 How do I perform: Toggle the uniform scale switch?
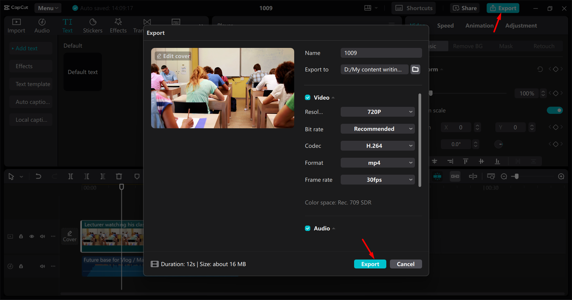555,110
